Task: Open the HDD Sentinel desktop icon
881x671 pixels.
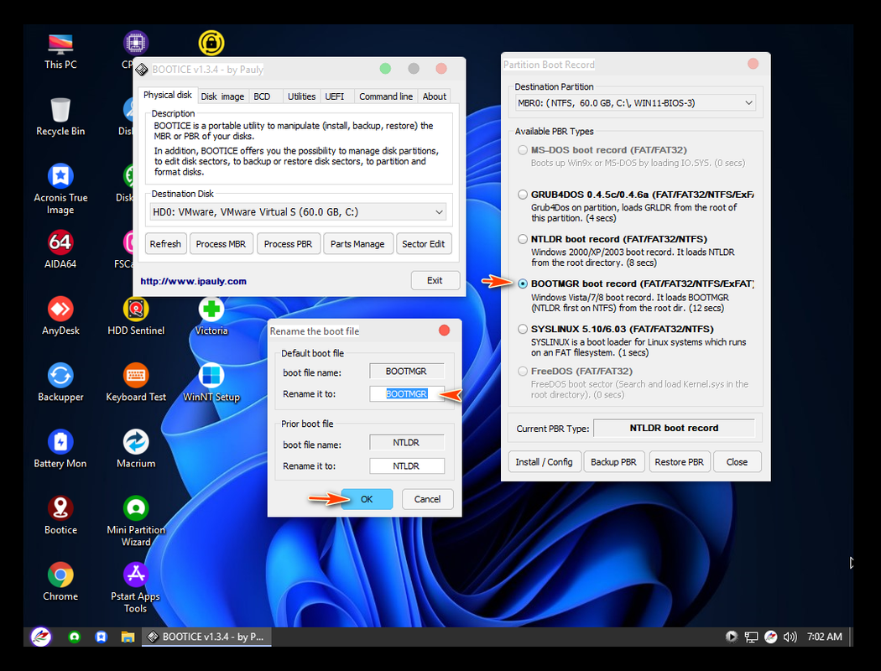Action: tap(136, 316)
